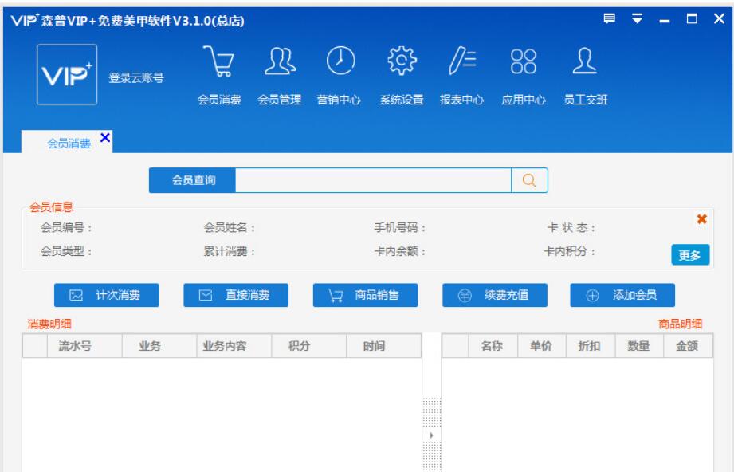
Task: Open 应用中心 four-circles icon
Action: tap(523, 61)
